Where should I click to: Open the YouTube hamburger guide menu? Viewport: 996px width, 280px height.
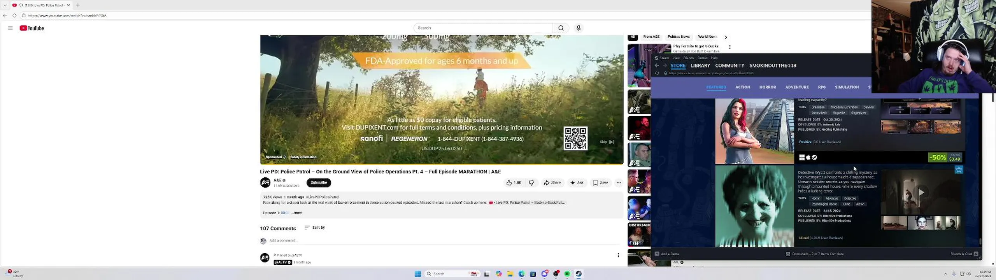[x=10, y=28]
